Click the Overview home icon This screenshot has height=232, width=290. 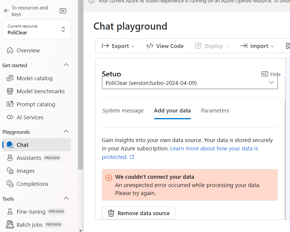10,50
